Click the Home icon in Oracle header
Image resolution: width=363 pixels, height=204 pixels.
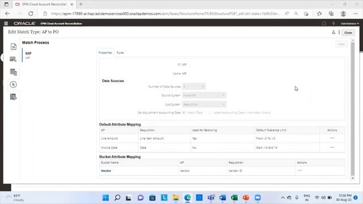point(324,23)
